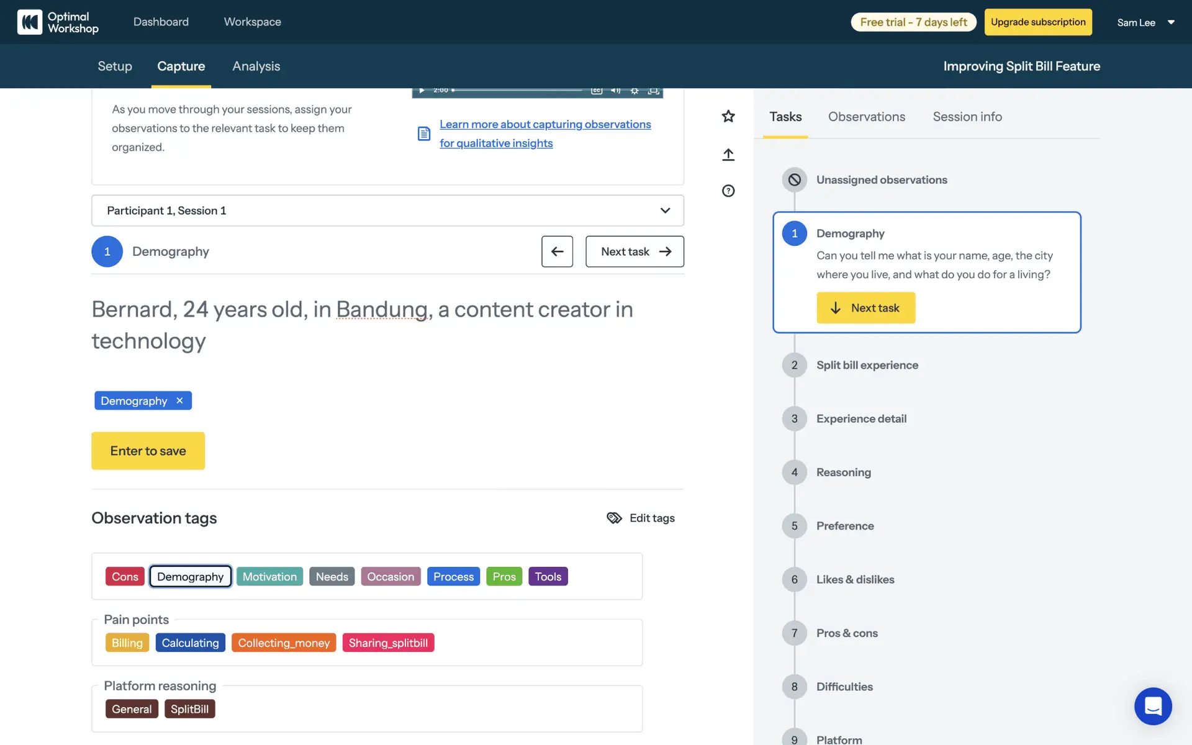Open the chat support bubble
Screen dimensions: 1192x745
coord(1152,706)
